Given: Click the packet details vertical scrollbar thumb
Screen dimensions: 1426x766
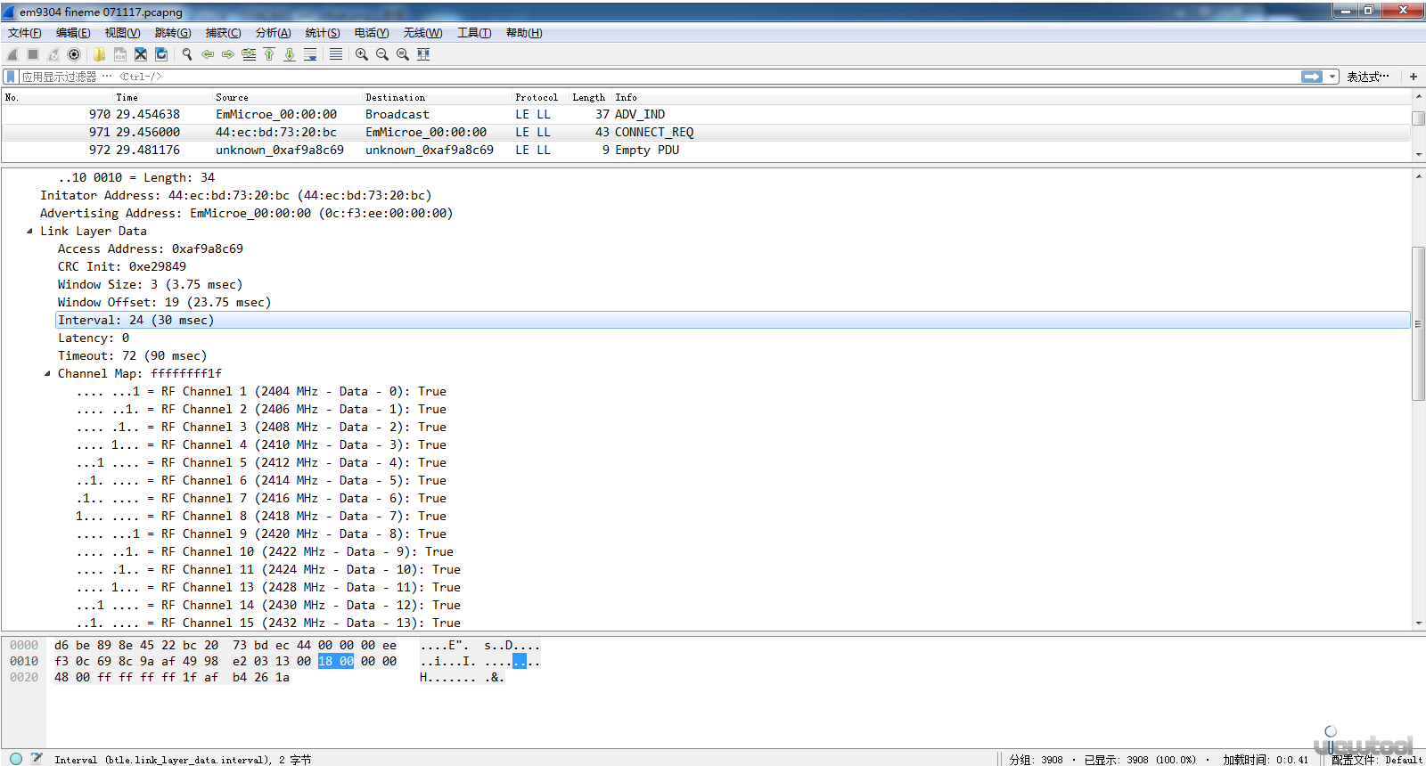Looking at the screenshot, I should click(1418, 323).
